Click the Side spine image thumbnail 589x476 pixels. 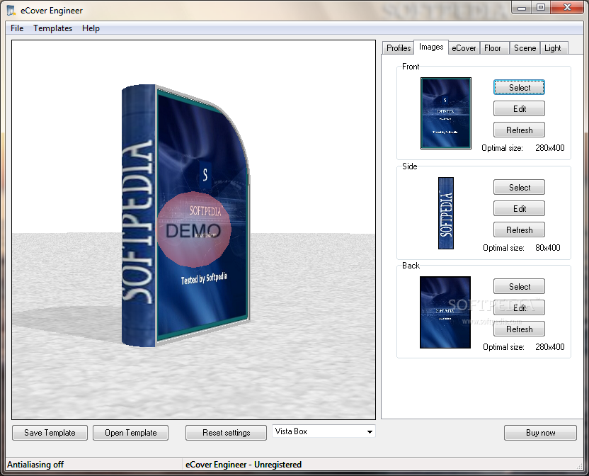point(446,213)
